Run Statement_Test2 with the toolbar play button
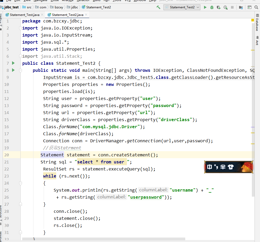 [x=205, y=7]
